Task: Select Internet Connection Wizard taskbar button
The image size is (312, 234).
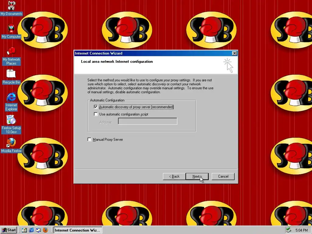Action: pyautogui.click(x=78, y=230)
